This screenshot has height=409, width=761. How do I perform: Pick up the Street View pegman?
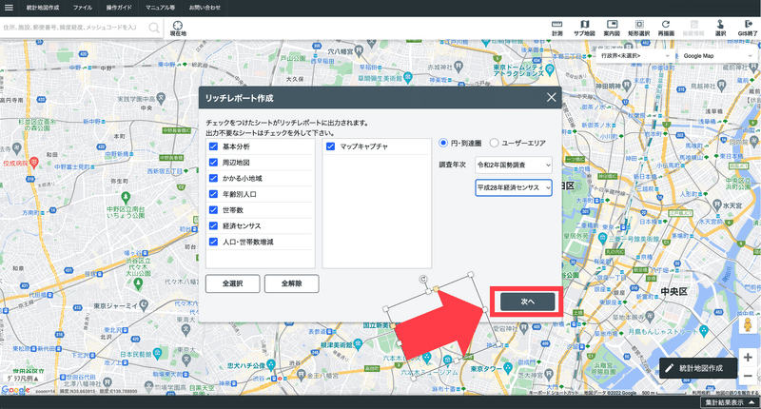[x=748, y=324]
